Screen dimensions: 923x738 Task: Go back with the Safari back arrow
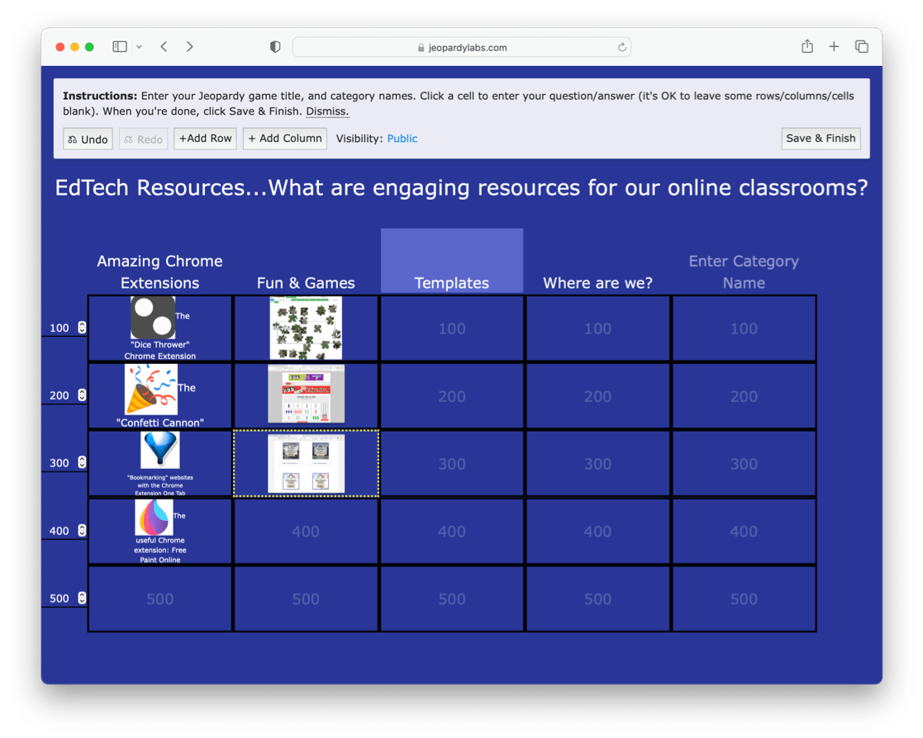pyautogui.click(x=164, y=46)
